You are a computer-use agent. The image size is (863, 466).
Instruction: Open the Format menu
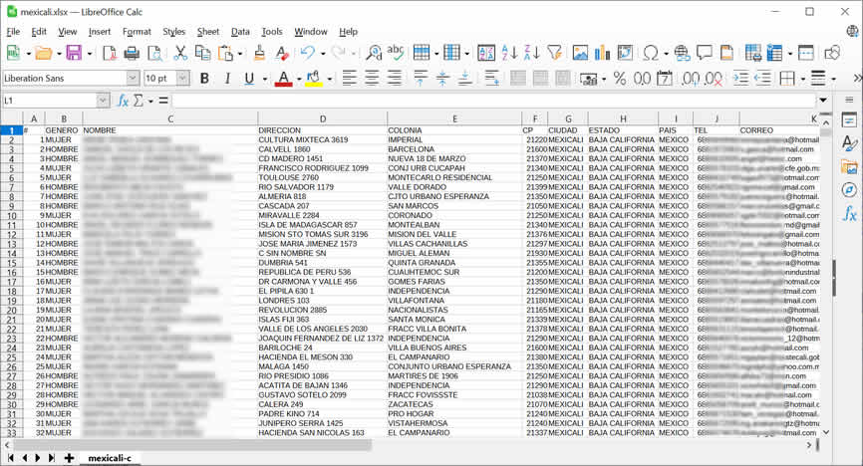137,32
